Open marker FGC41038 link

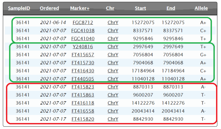coord(83,31)
